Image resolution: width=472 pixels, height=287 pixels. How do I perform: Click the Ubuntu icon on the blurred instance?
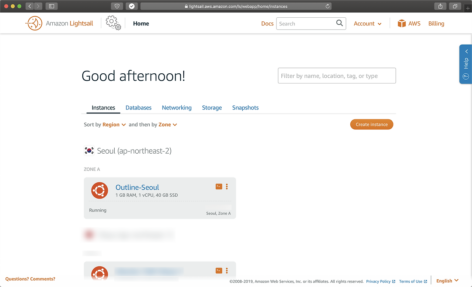point(100,274)
